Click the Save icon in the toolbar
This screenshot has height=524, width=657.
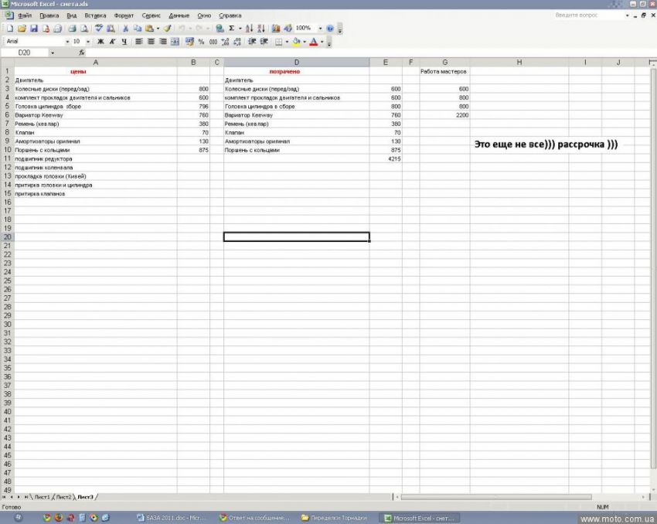pos(34,29)
